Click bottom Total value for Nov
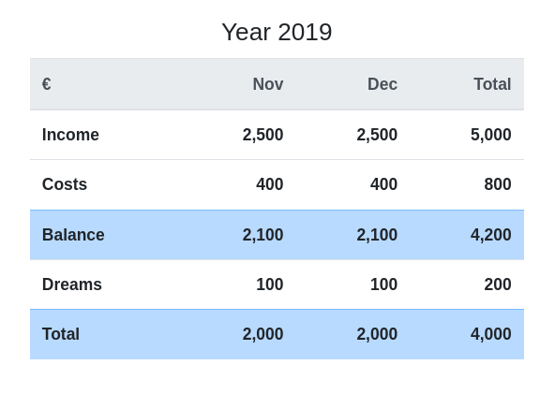The image size is (555, 394). coord(262,334)
